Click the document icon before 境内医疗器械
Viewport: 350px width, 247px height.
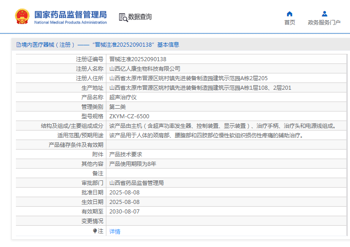(x=18, y=45)
